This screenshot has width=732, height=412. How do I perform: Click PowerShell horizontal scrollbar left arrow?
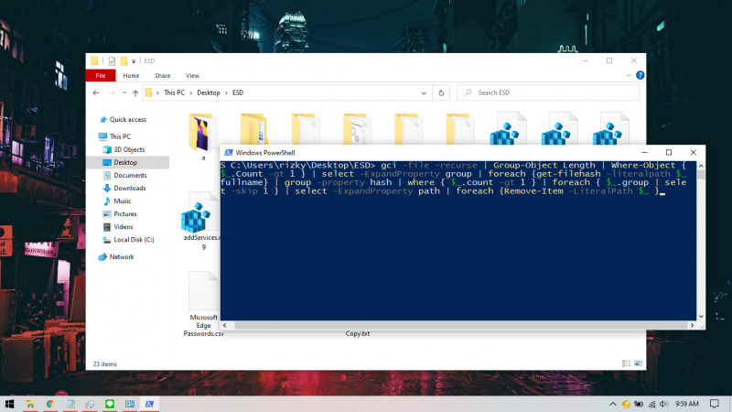point(224,325)
